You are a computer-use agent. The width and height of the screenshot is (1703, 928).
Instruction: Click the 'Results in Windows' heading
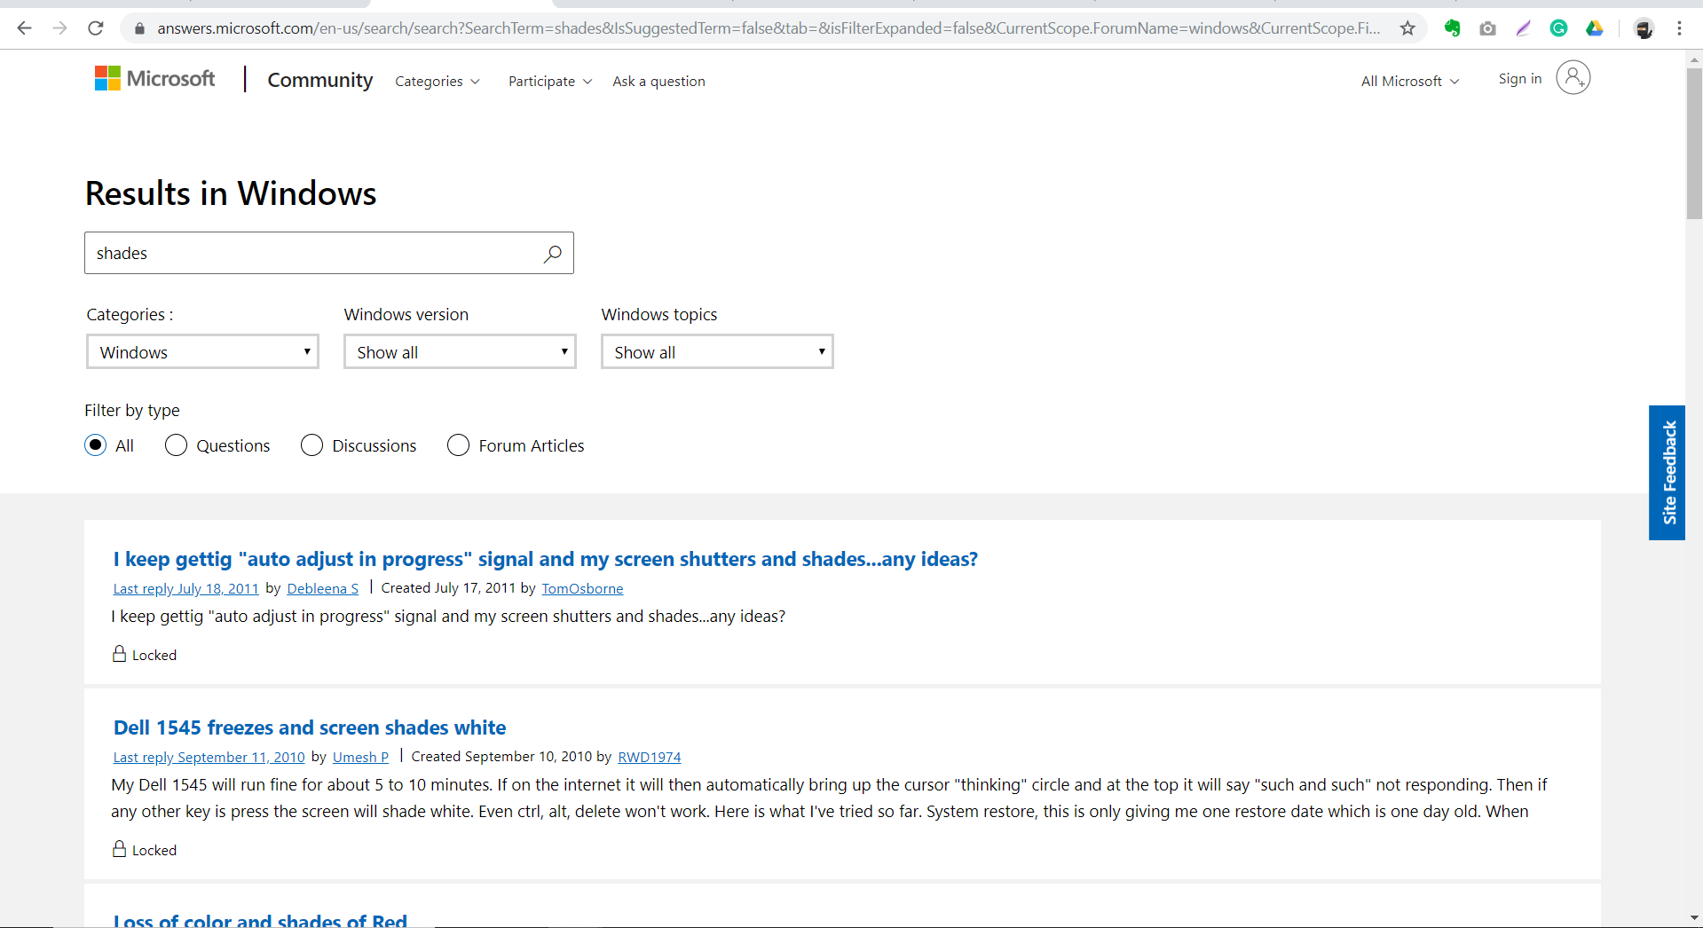231,193
